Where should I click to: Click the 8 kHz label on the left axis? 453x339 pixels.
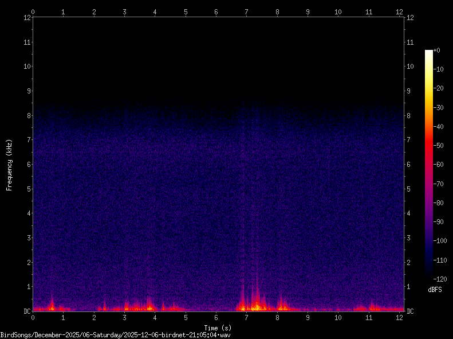(x=26, y=115)
